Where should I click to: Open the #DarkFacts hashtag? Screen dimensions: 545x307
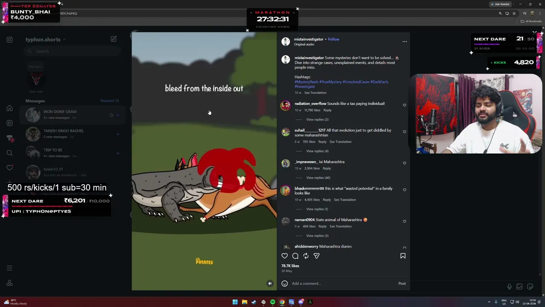point(379,82)
